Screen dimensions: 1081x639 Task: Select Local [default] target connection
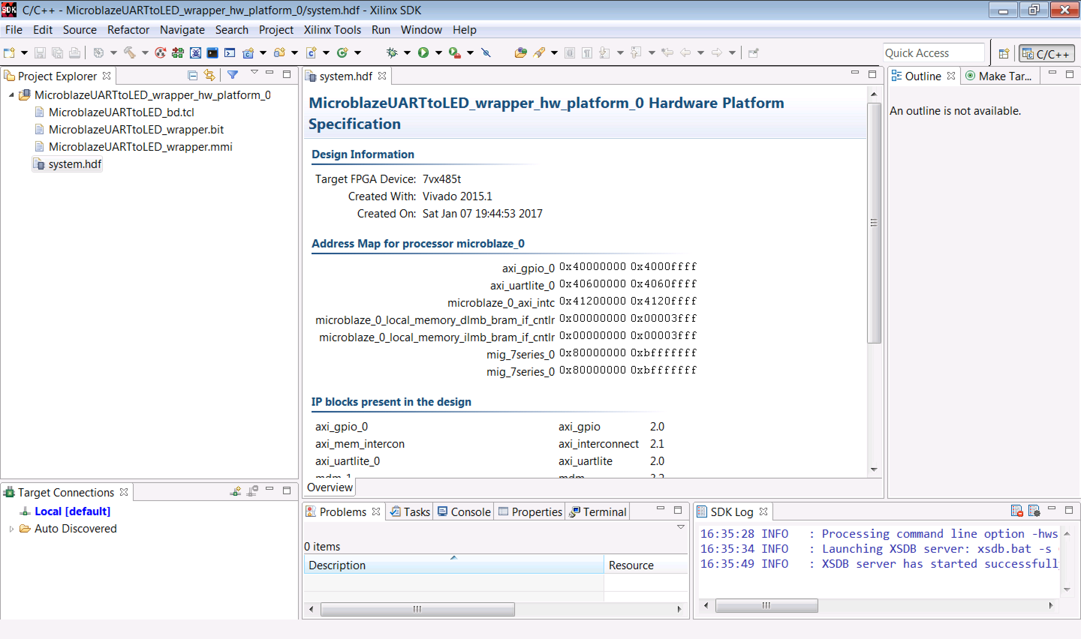(x=72, y=511)
